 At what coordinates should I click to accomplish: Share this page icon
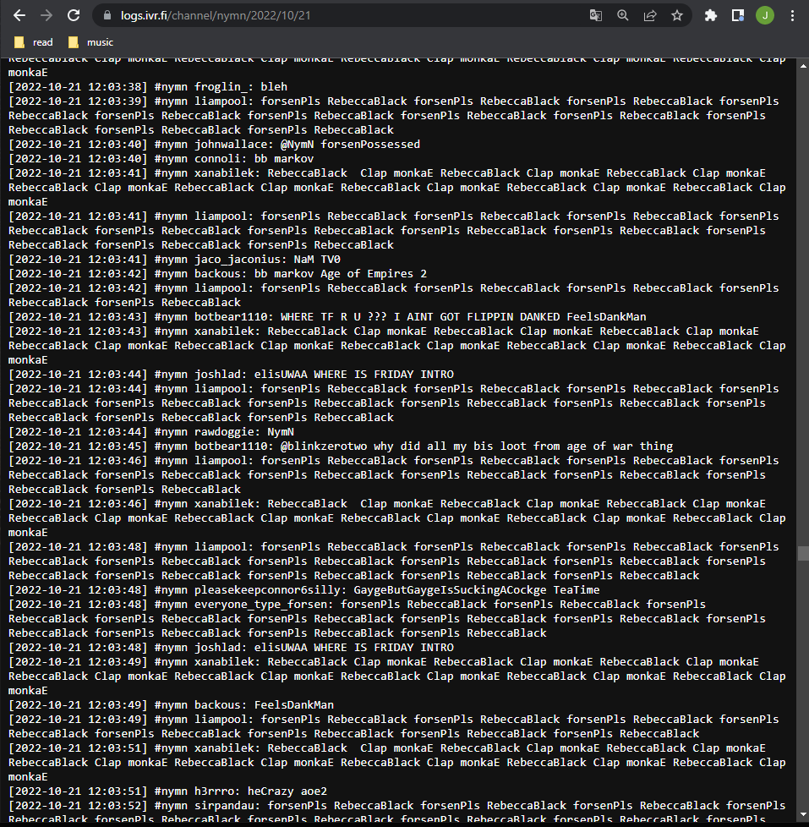pos(650,15)
